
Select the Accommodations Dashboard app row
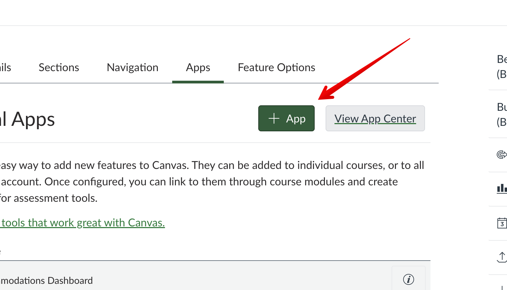[x=46, y=280]
